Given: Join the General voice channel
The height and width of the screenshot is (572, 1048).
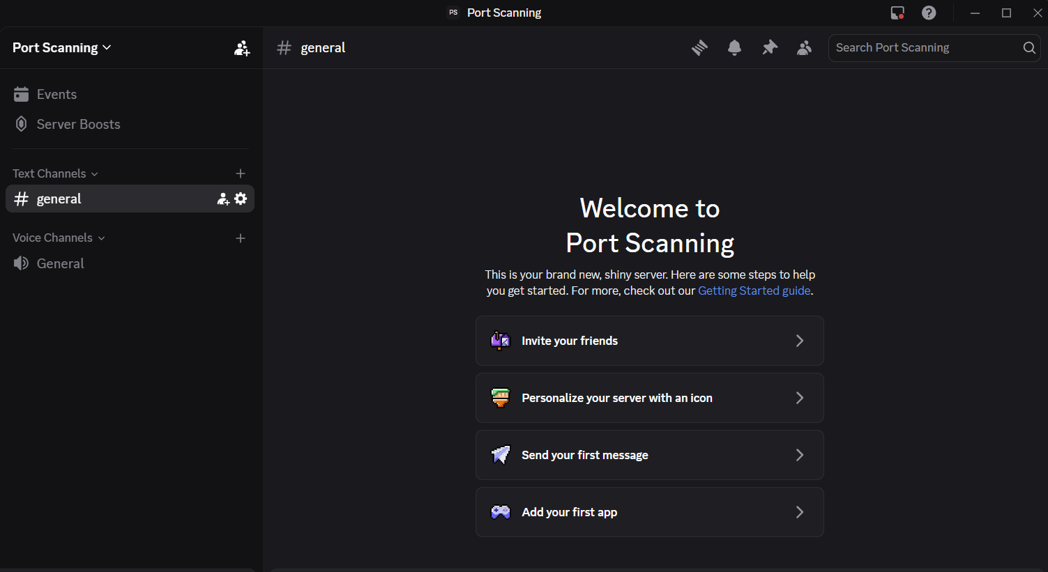Looking at the screenshot, I should point(130,263).
